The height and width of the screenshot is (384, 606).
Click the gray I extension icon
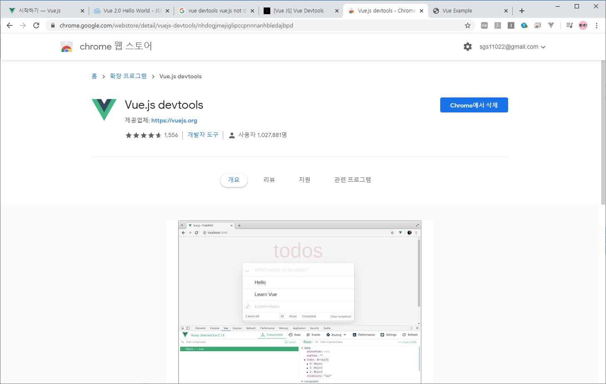tap(511, 25)
